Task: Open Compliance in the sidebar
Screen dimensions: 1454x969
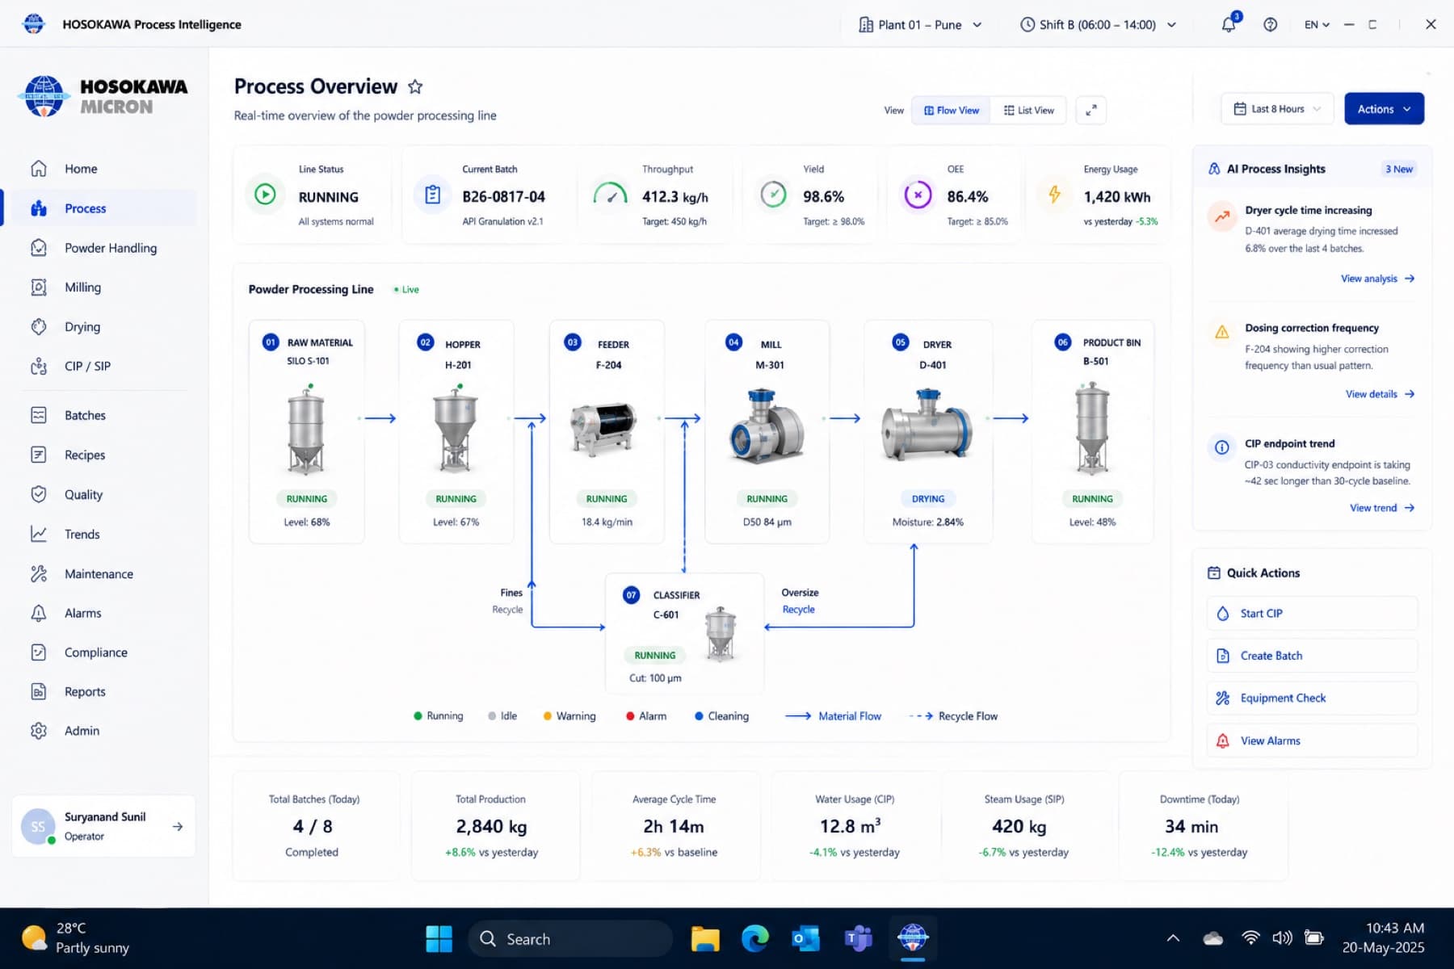Action: 101,652
